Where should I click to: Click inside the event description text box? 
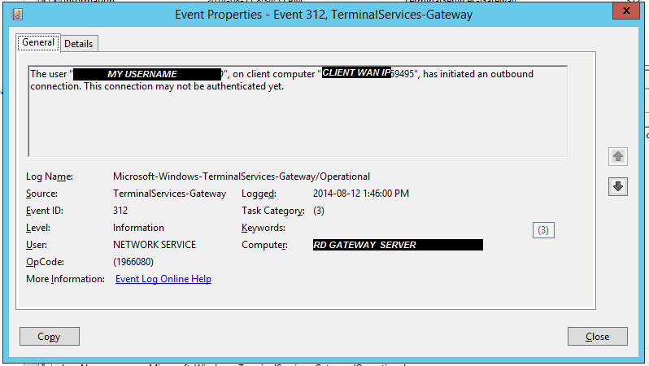pyautogui.click(x=298, y=111)
